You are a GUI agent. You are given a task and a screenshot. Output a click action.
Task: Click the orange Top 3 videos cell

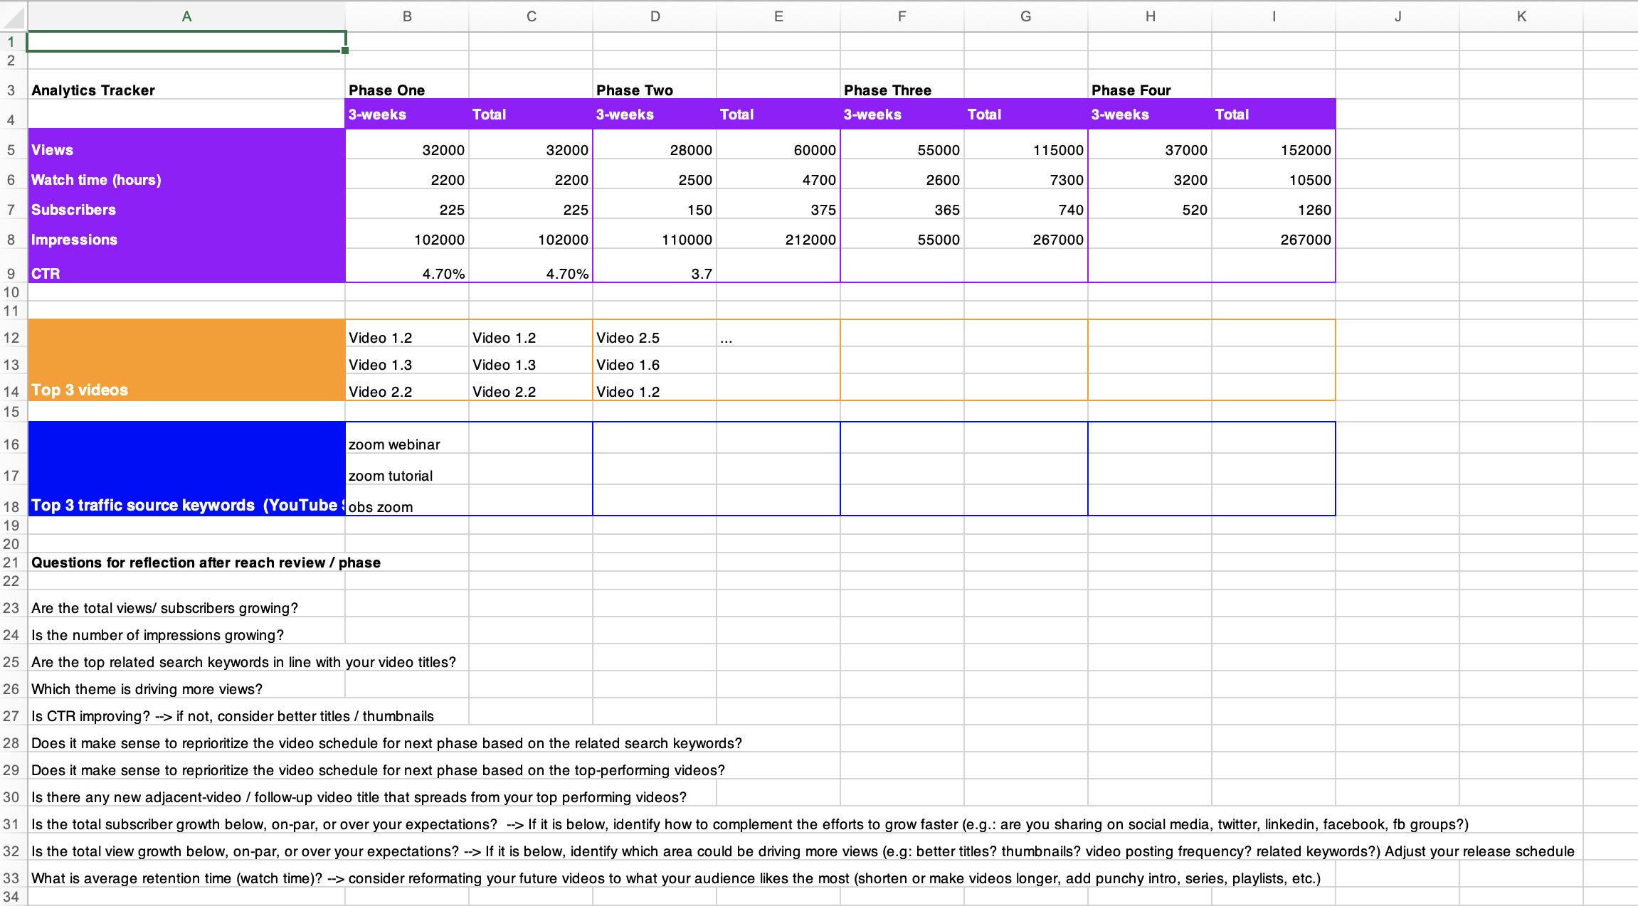pyautogui.click(x=186, y=361)
